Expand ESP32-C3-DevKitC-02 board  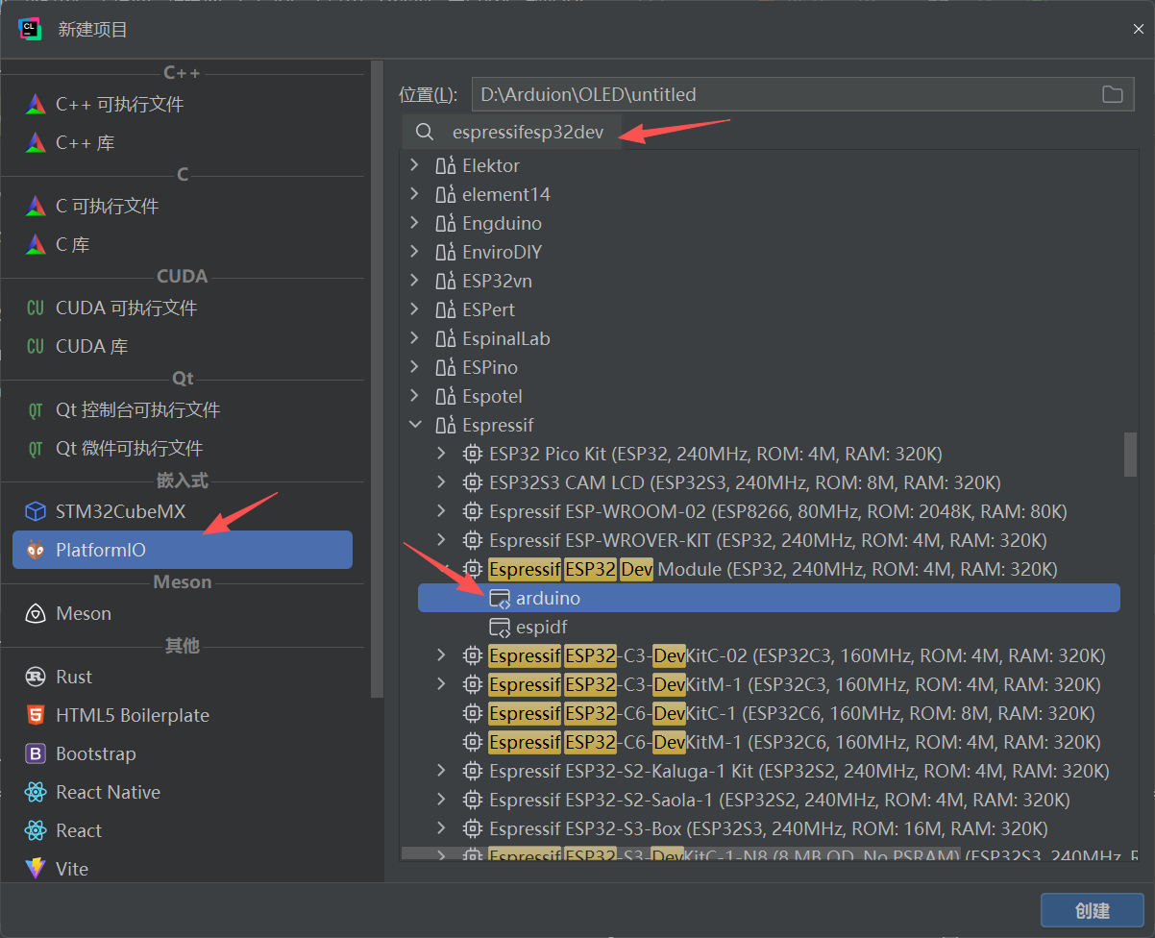pyautogui.click(x=441, y=655)
